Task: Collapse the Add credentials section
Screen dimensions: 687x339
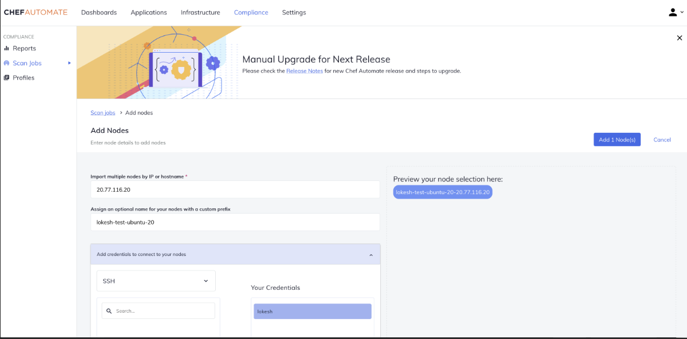Action: click(370, 255)
